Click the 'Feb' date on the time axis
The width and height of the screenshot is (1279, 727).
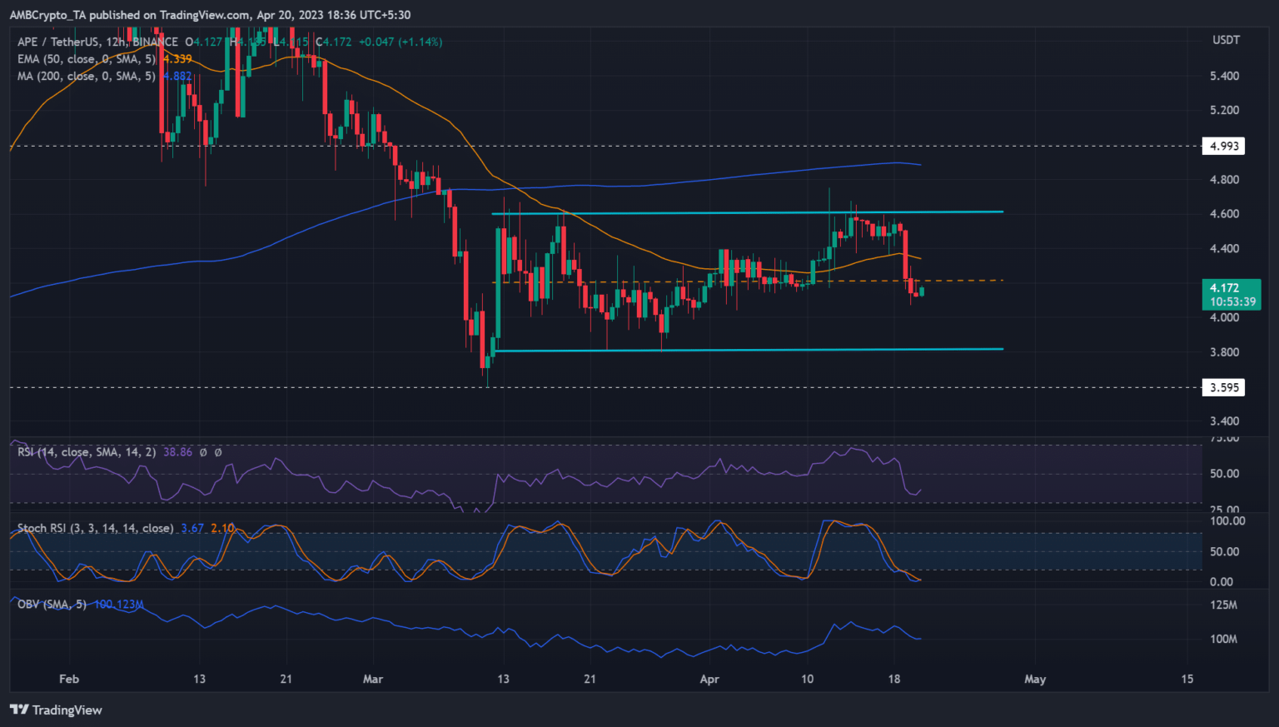[x=69, y=679]
